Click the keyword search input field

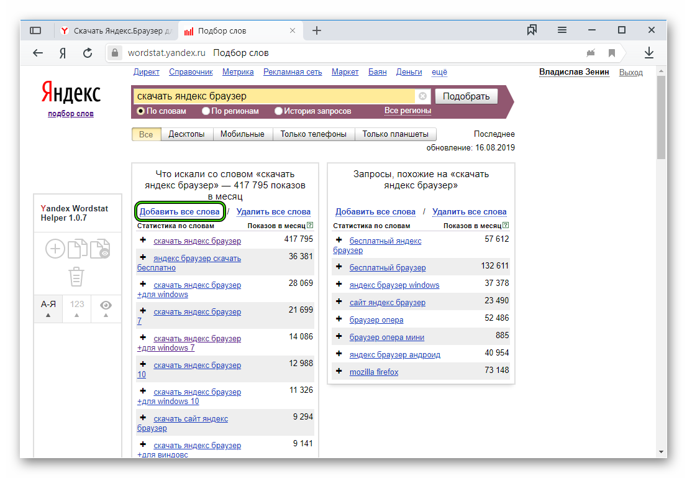pos(273,96)
